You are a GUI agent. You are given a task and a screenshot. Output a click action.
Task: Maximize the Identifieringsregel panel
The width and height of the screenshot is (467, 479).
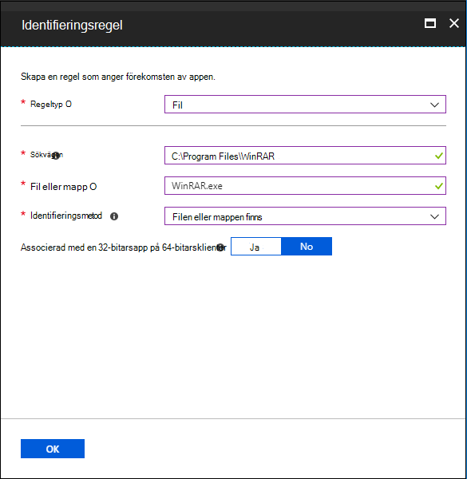click(430, 23)
